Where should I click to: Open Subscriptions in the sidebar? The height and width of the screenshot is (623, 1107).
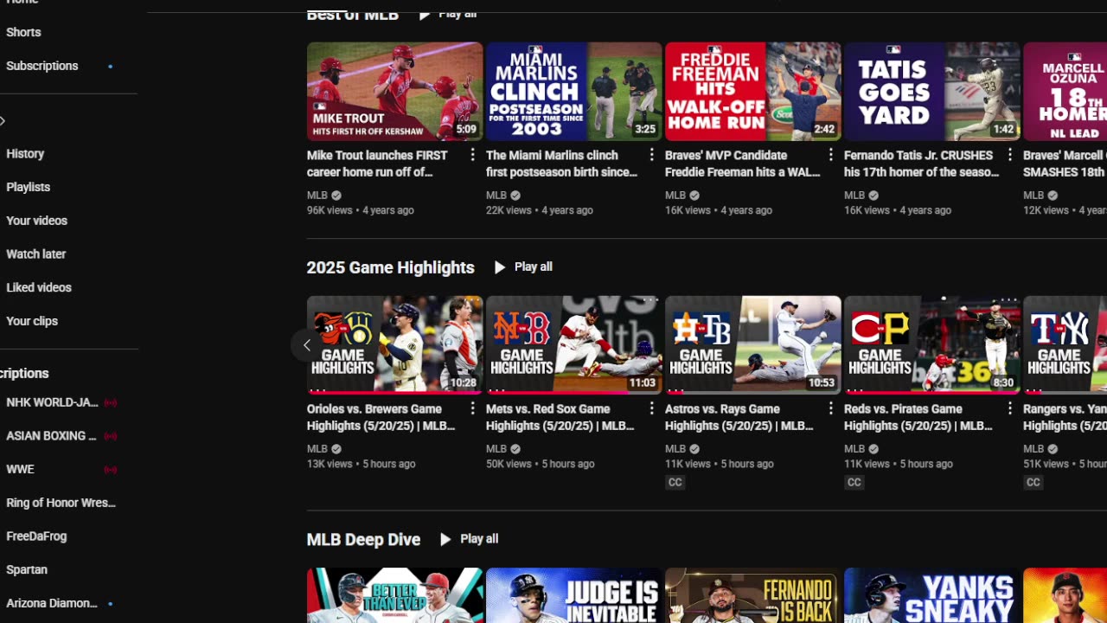coord(42,66)
